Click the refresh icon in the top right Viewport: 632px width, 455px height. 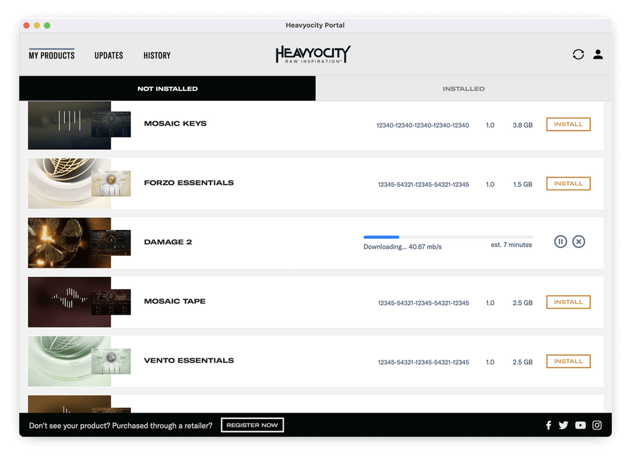click(578, 54)
